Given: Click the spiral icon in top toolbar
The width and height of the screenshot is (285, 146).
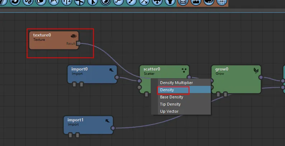Looking at the screenshot, I should tap(105, 2).
